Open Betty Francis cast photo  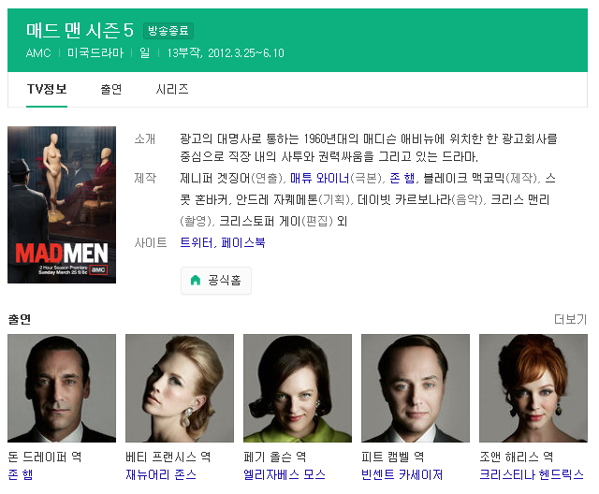(180, 388)
